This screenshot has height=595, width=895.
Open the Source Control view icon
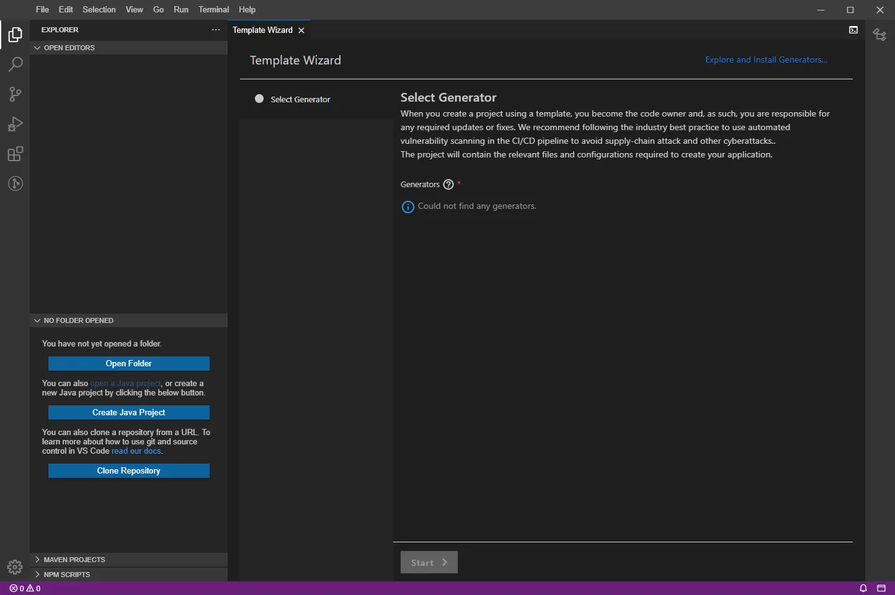(15, 94)
